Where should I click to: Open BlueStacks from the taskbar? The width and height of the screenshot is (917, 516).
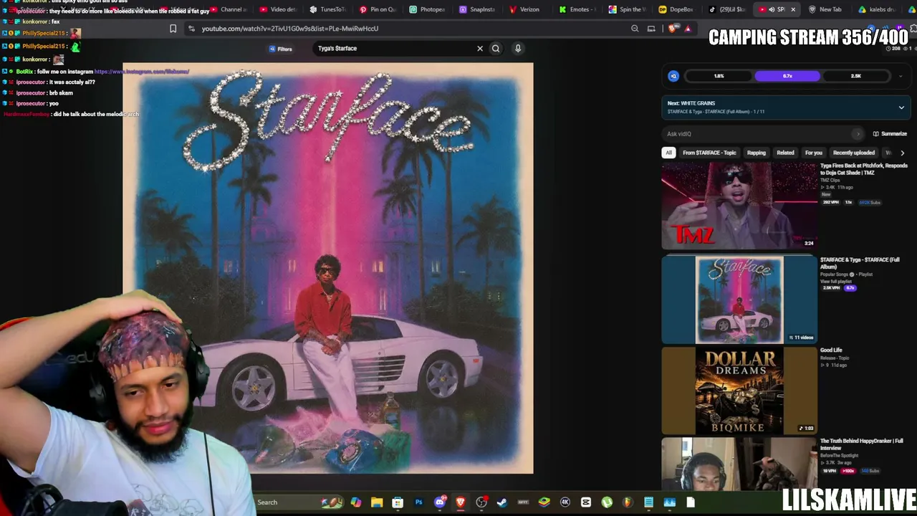[544, 502]
